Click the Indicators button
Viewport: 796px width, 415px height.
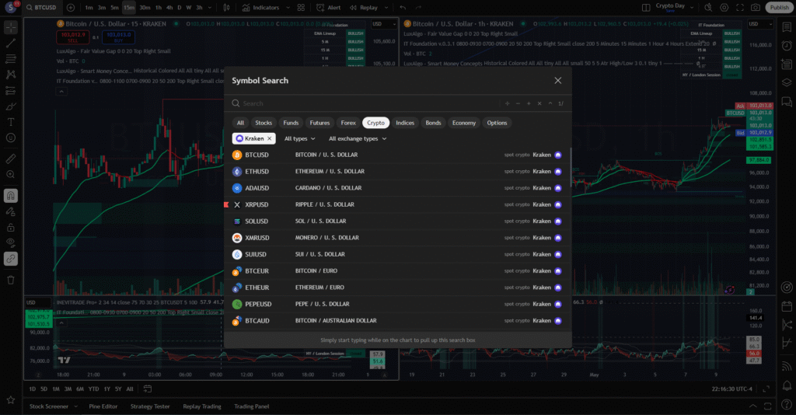pyautogui.click(x=261, y=8)
